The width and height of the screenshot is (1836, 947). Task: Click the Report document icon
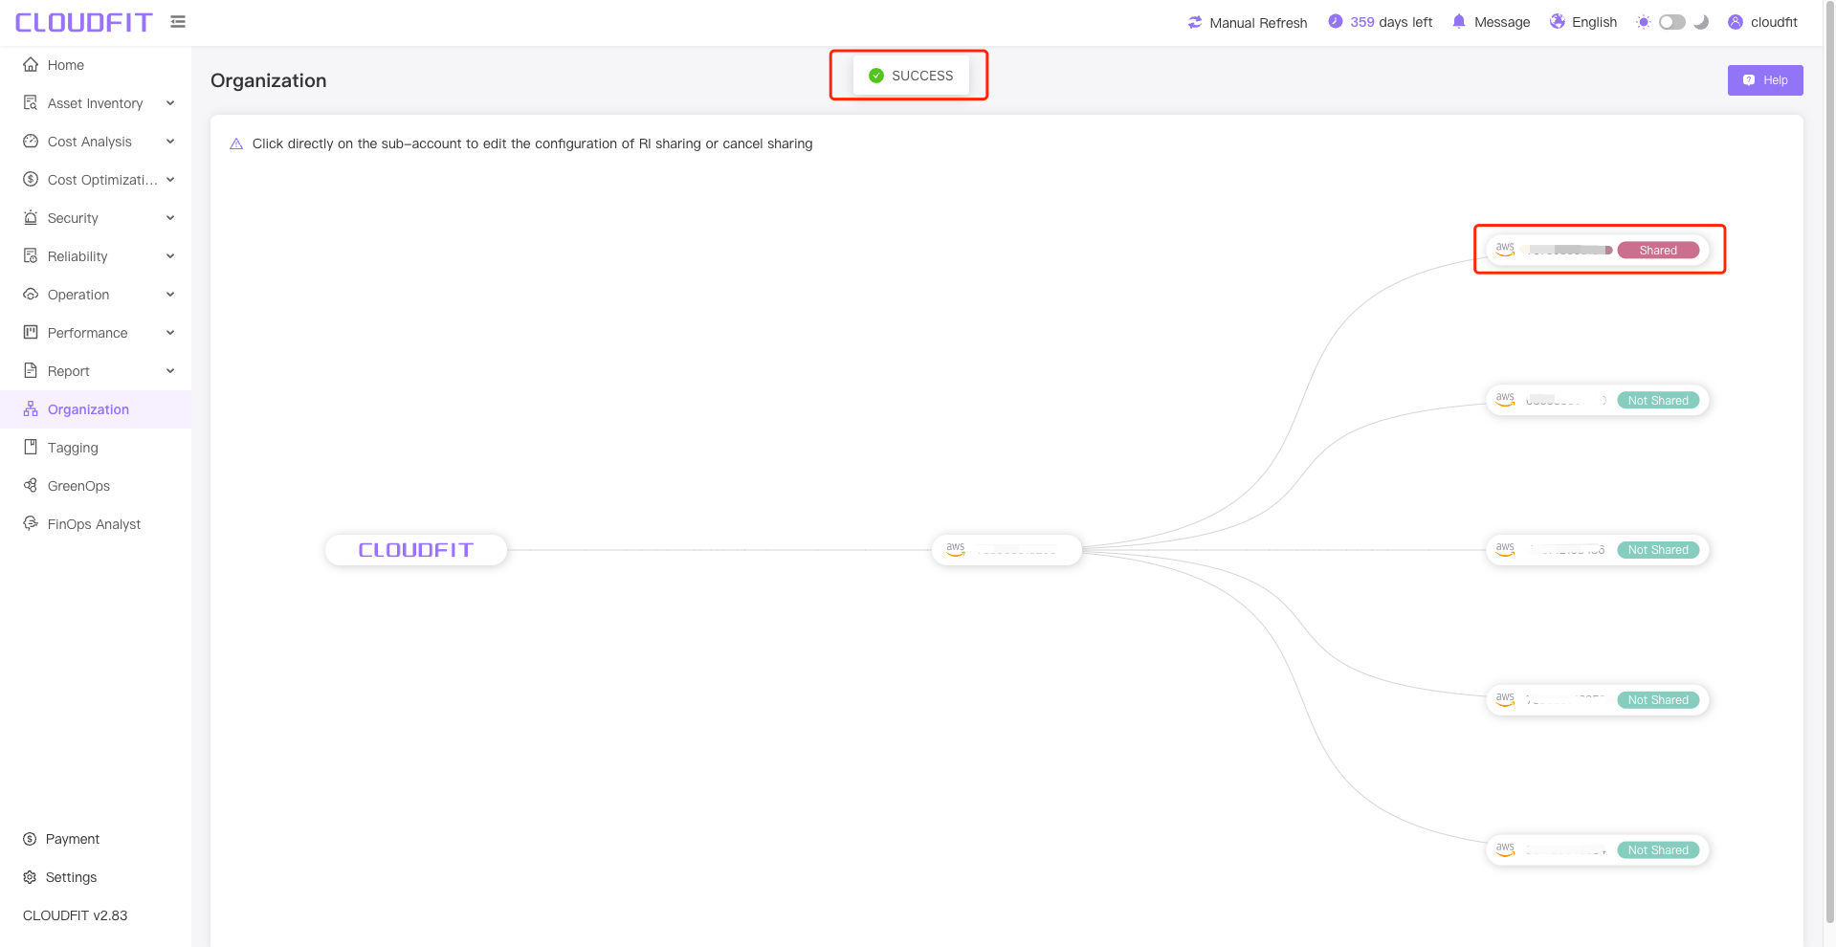[x=31, y=370]
